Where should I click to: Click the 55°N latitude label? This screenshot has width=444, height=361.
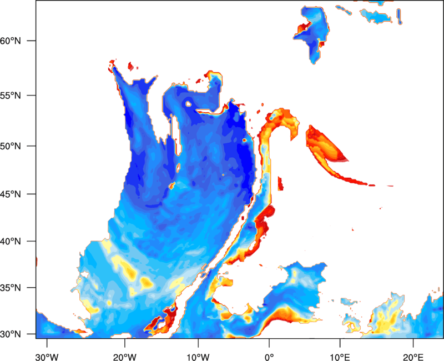point(11,96)
